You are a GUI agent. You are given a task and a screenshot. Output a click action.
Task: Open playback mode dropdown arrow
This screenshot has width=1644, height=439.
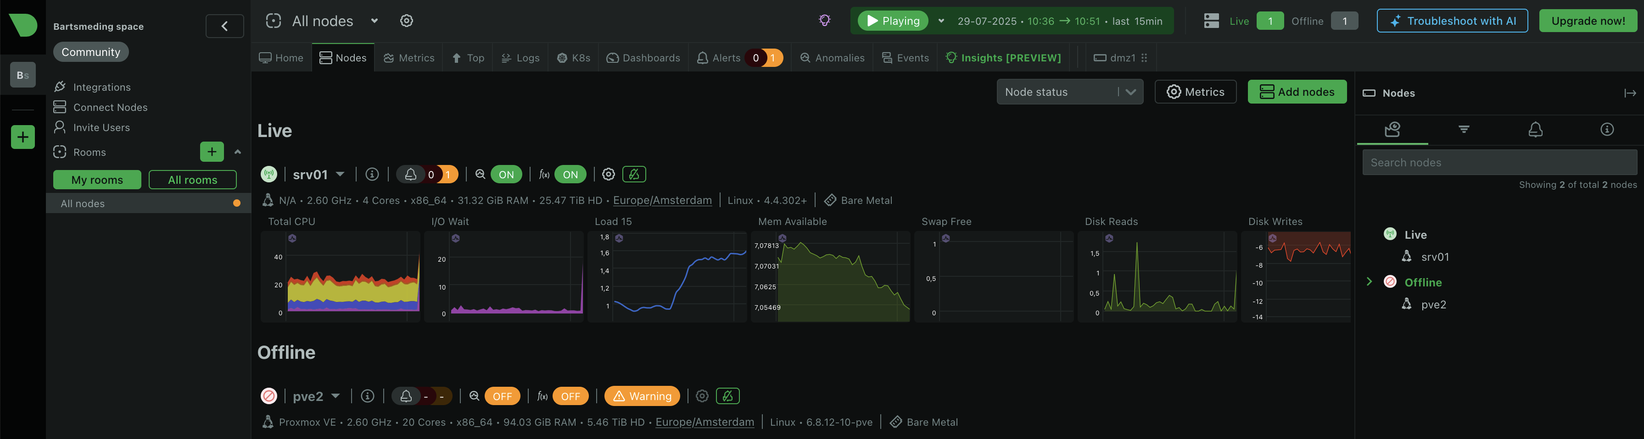941,21
